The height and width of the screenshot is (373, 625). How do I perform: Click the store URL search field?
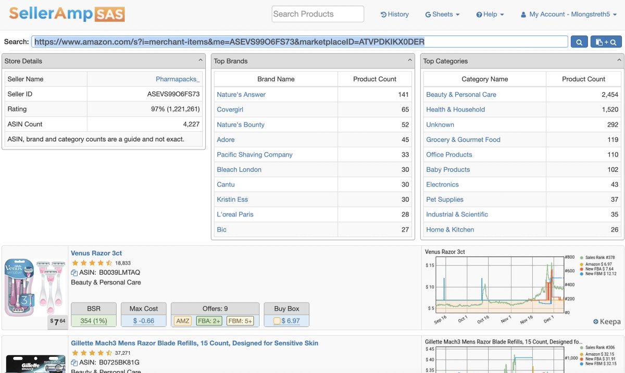[x=299, y=42]
